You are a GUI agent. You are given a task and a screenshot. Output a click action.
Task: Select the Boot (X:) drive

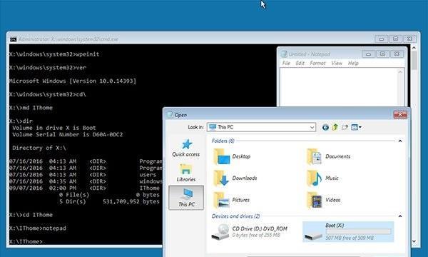[348, 231]
